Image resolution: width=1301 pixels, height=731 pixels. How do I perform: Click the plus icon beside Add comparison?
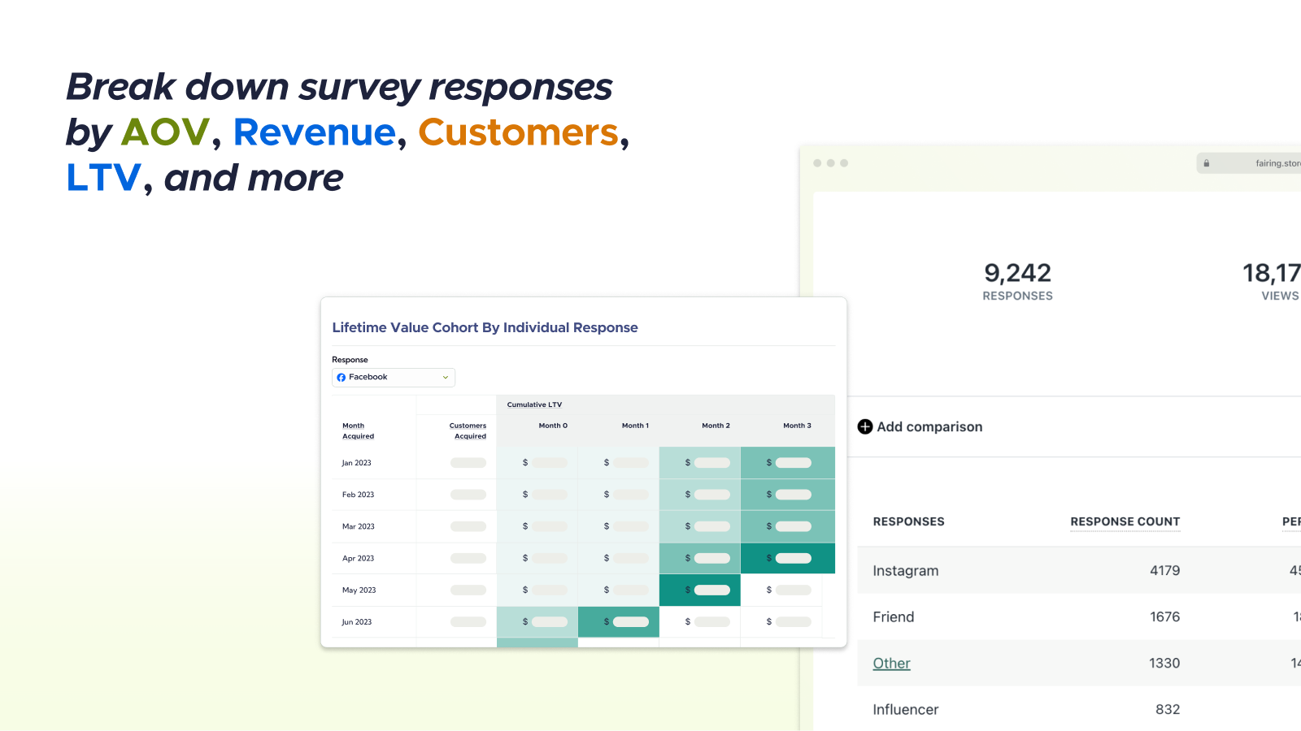pos(865,426)
